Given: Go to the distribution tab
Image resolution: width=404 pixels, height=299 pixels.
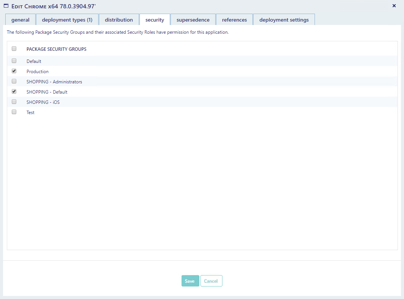Looking at the screenshot, I should 119,20.
